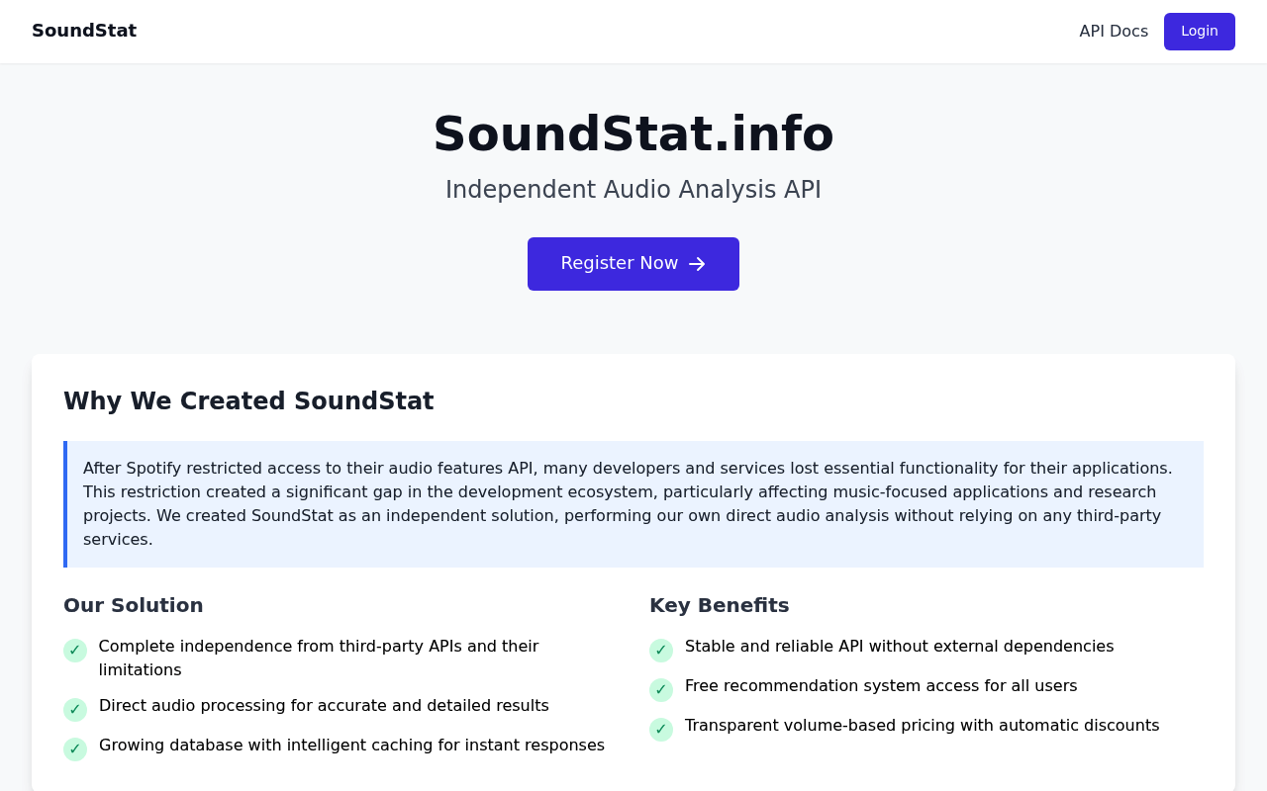1267x791 pixels.
Task: Click checkmark icon beside Transparent volume-based pricing
Action: tap(661, 730)
